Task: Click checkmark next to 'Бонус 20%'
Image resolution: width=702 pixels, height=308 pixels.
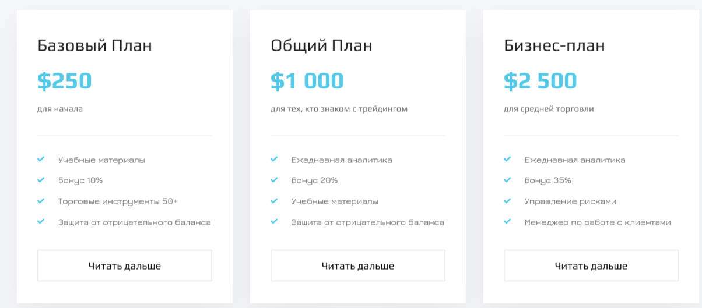Action: (x=274, y=180)
